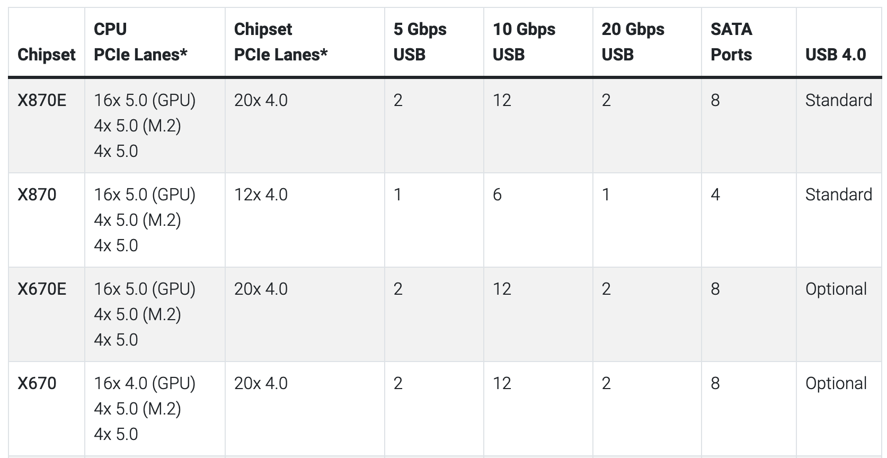Click the Chipset column header
The height and width of the screenshot is (458, 887).
[x=47, y=55]
